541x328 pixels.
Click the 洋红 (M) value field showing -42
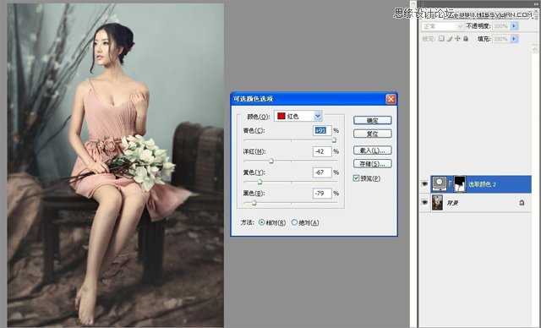coord(322,151)
